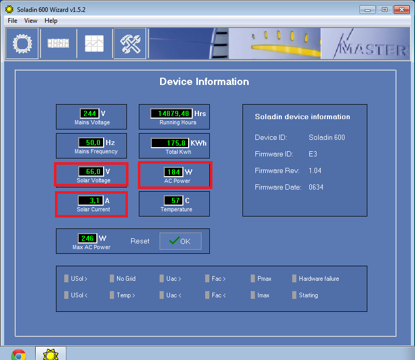Open the graph chart toolbar icon

point(94,44)
